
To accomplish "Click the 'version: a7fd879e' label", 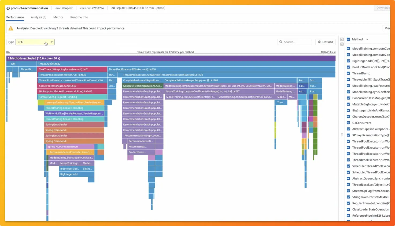I will (x=92, y=8).
